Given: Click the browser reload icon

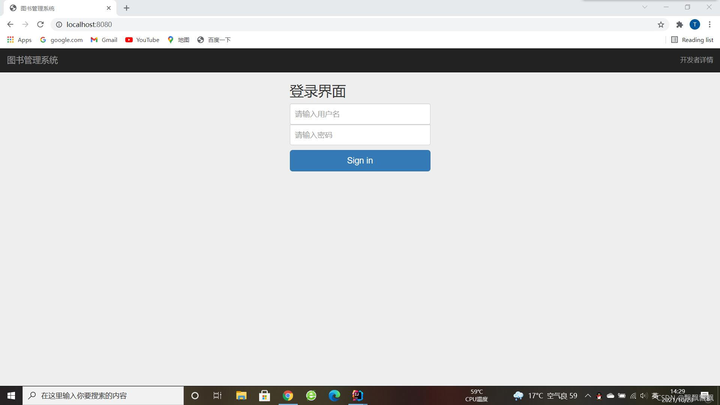Looking at the screenshot, I should point(40,24).
